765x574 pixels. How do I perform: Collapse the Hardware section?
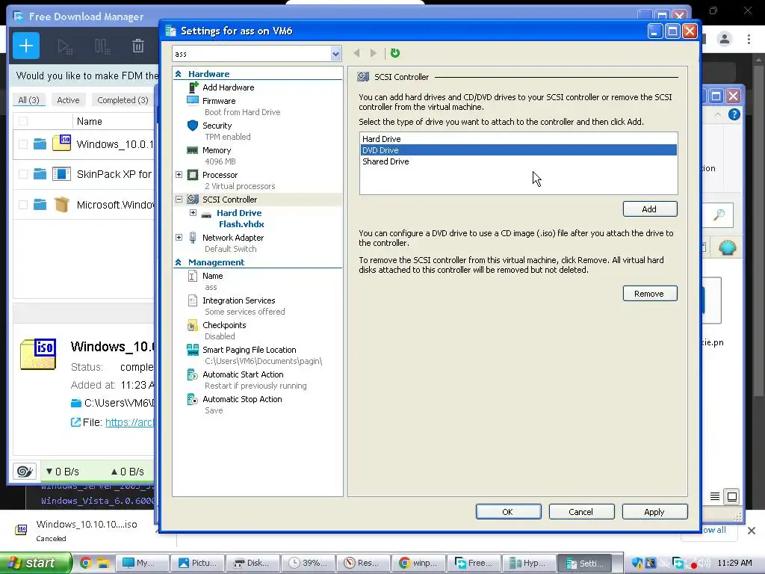point(179,74)
